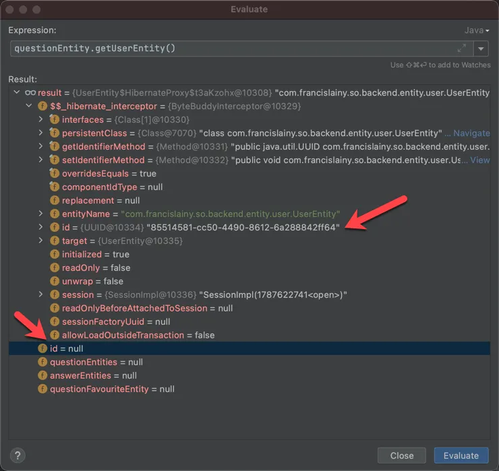
Task: Expand the id UUID node
Action: [40, 227]
